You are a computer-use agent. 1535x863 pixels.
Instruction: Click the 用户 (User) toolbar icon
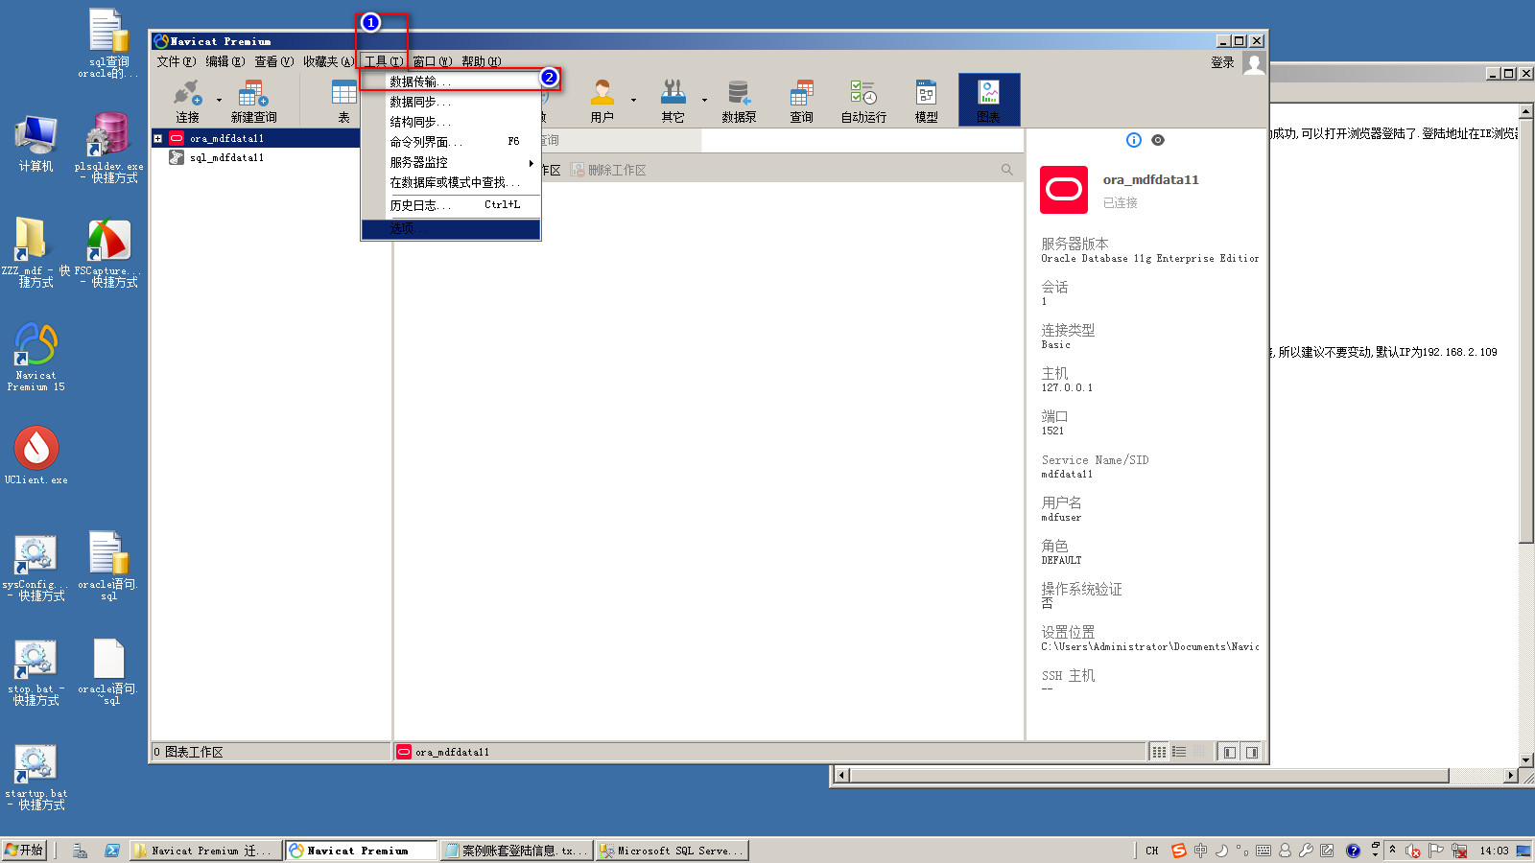pos(602,100)
